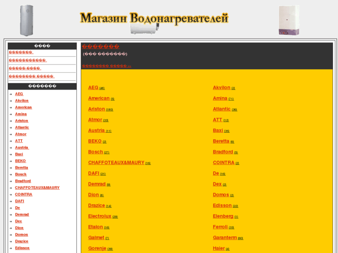Open De in the sidebar list
Image resolution: width=338 pixels, height=253 pixels.
(x=18, y=208)
